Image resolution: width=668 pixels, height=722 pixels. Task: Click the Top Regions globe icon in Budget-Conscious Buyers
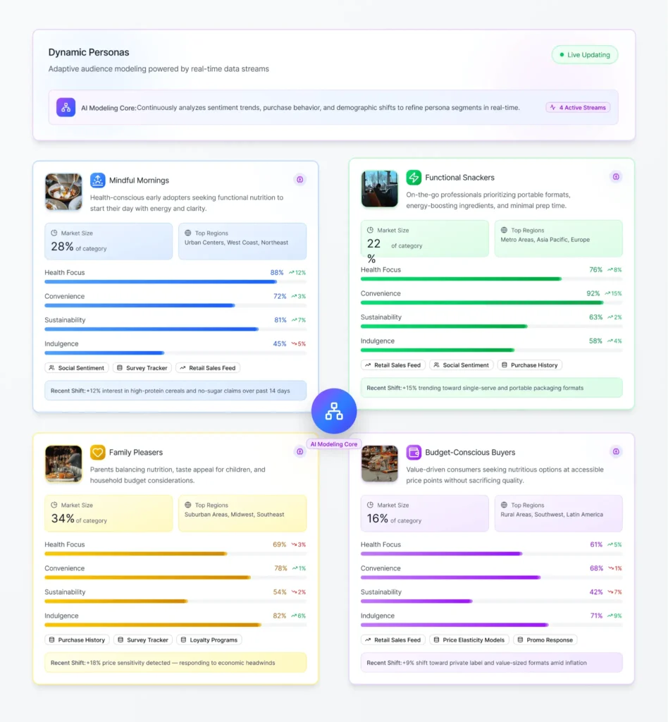click(x=504, y=505)
